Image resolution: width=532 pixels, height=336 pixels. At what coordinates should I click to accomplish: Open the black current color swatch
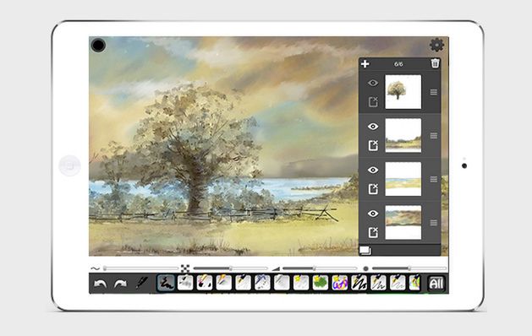[x=98, y=45]
